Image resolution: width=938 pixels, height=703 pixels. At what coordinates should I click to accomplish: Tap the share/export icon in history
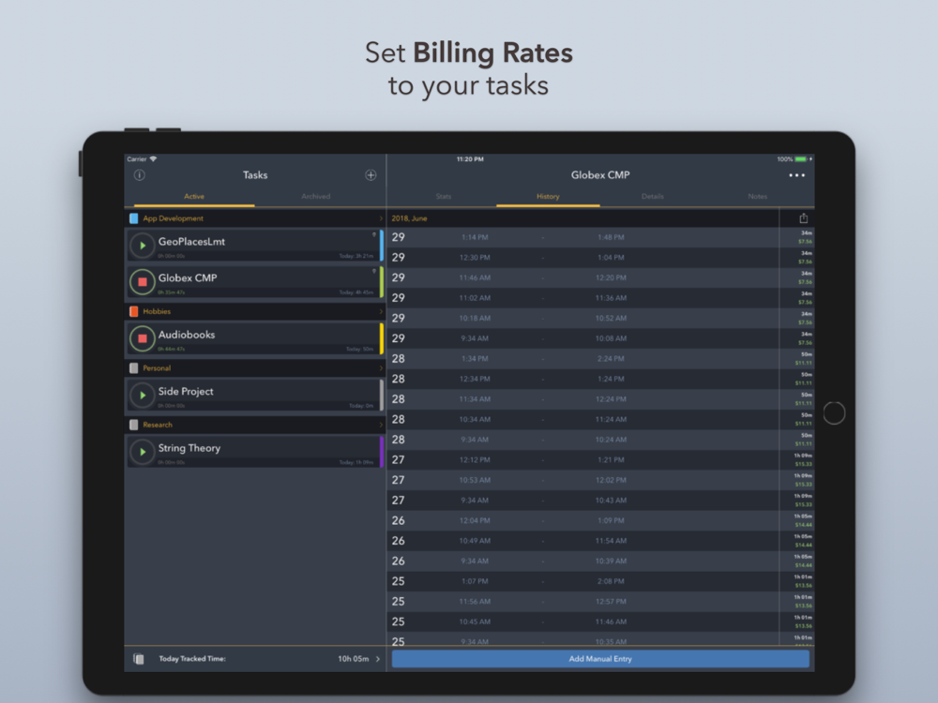pos(804,218)
